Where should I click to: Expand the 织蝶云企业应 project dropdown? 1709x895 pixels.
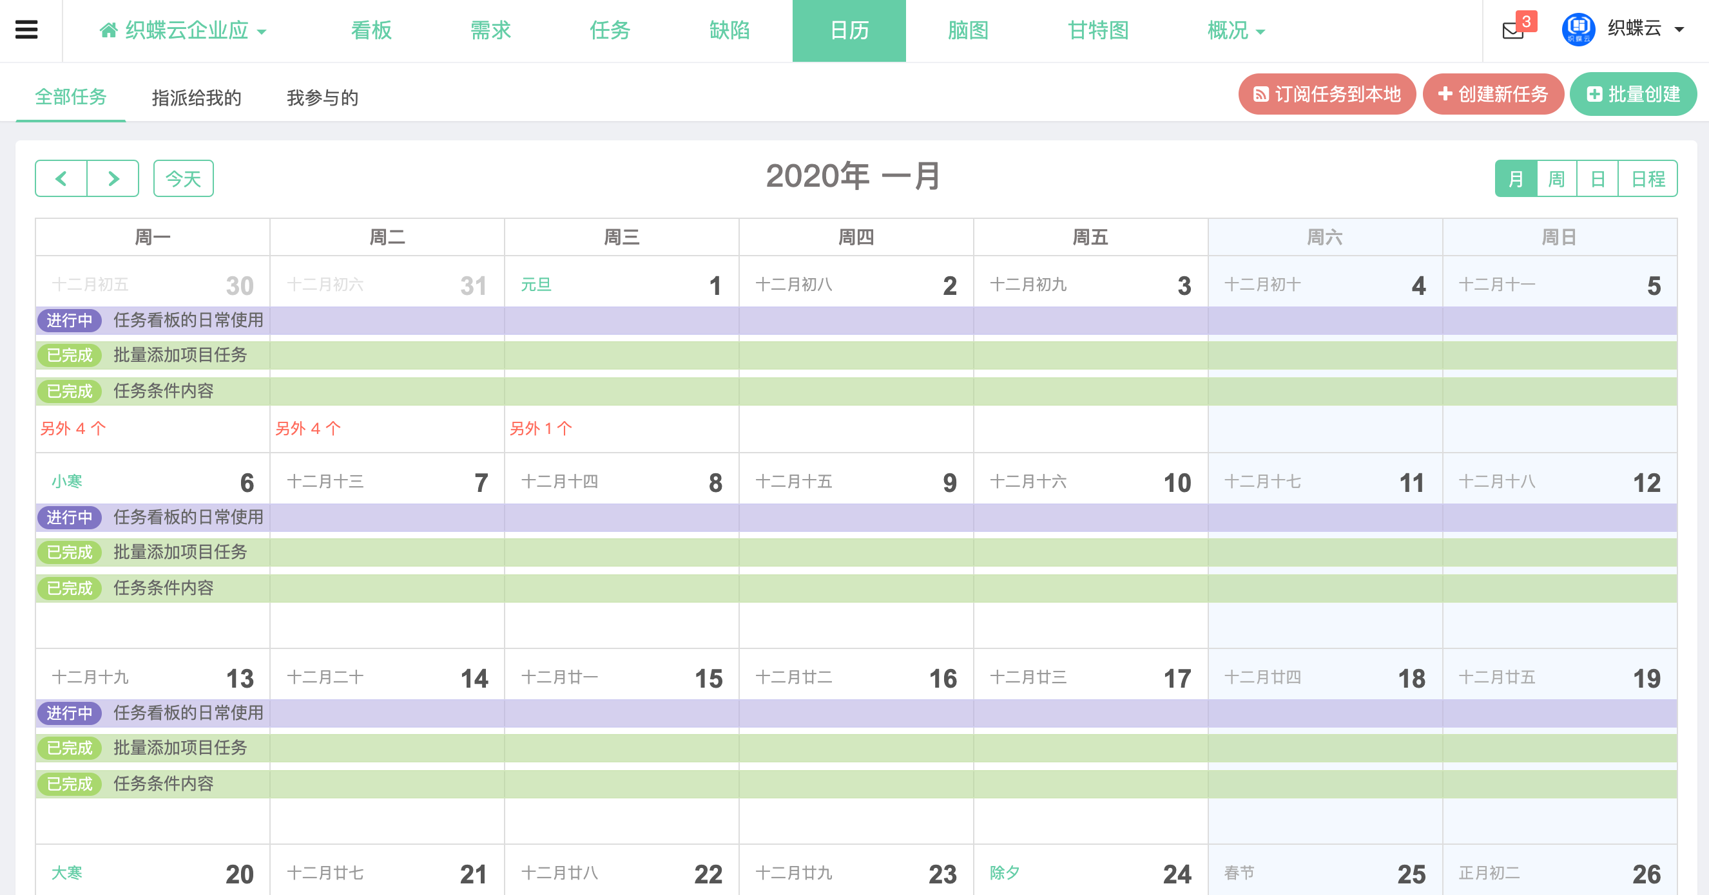(x=262, y=32)
